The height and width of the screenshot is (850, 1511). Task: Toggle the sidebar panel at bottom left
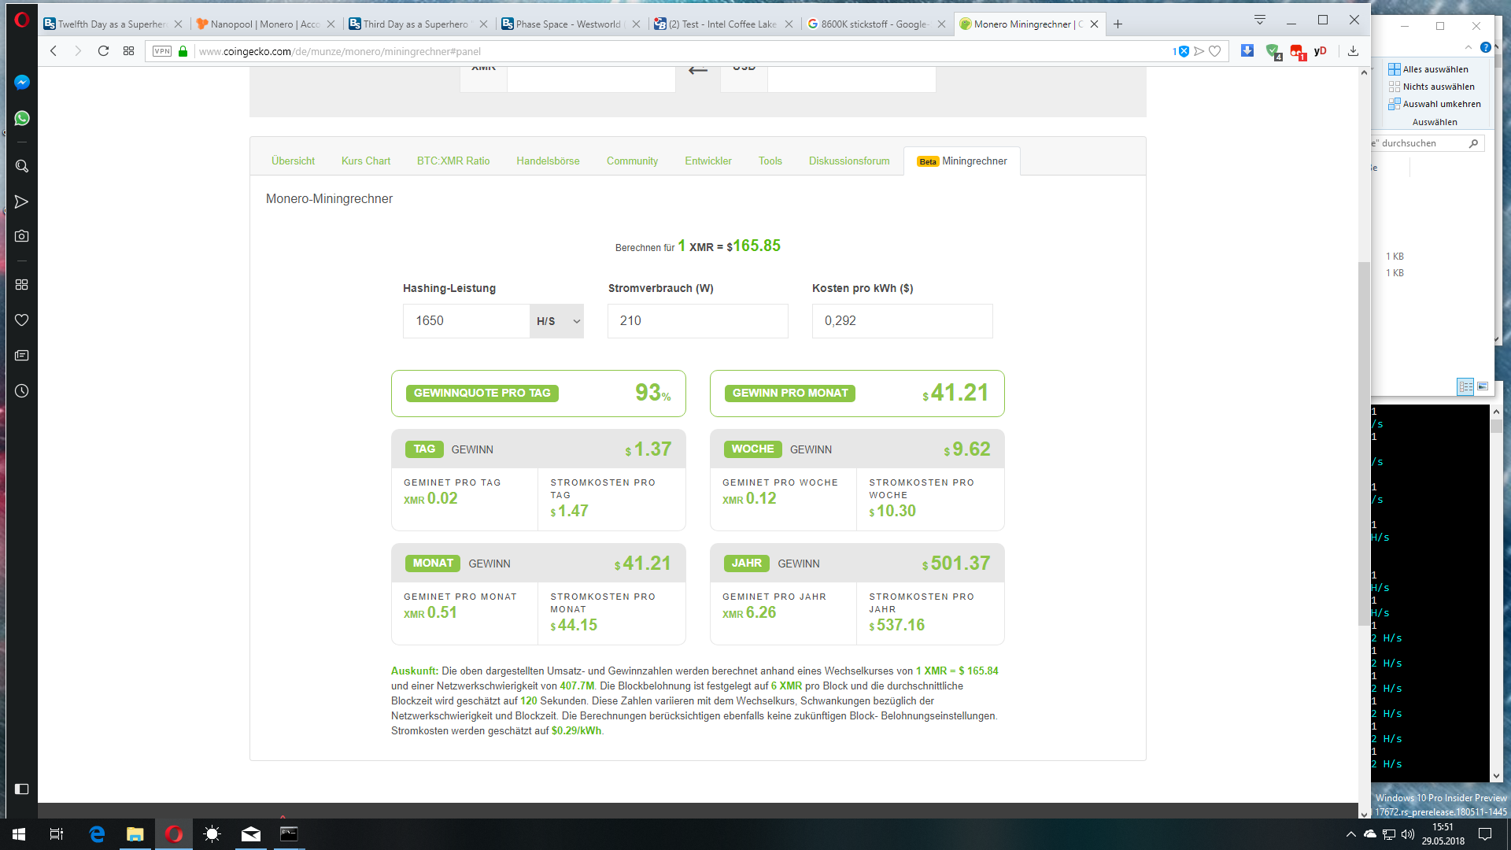tap(22, 789)
